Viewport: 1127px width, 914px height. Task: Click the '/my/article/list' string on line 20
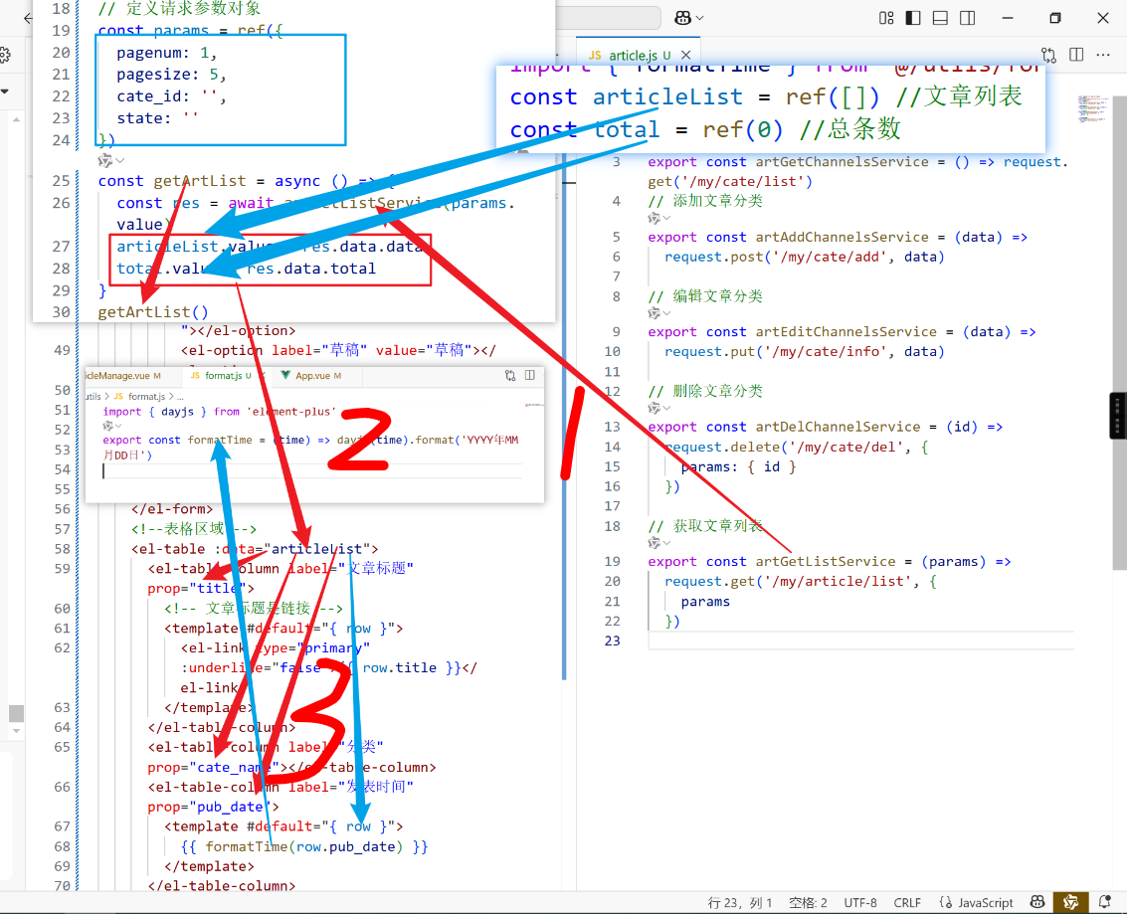(x=840, y=581)
